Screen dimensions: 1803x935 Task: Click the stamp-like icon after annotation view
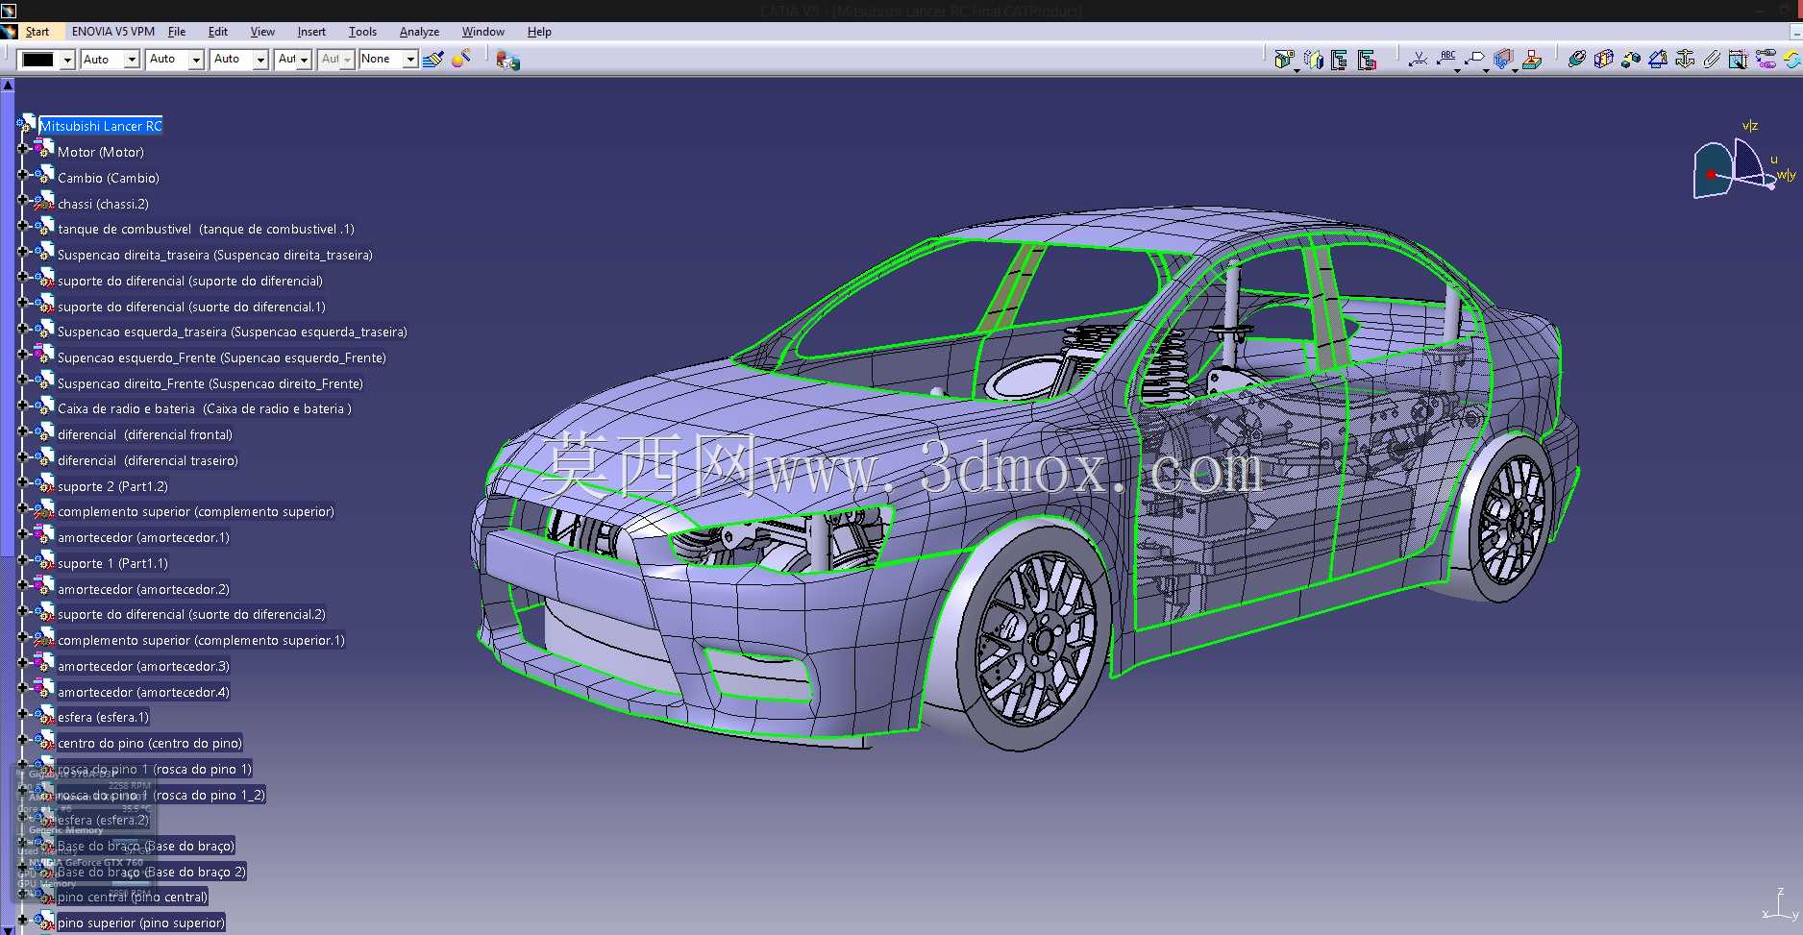pyautogui.click(x=1533, y=60)
